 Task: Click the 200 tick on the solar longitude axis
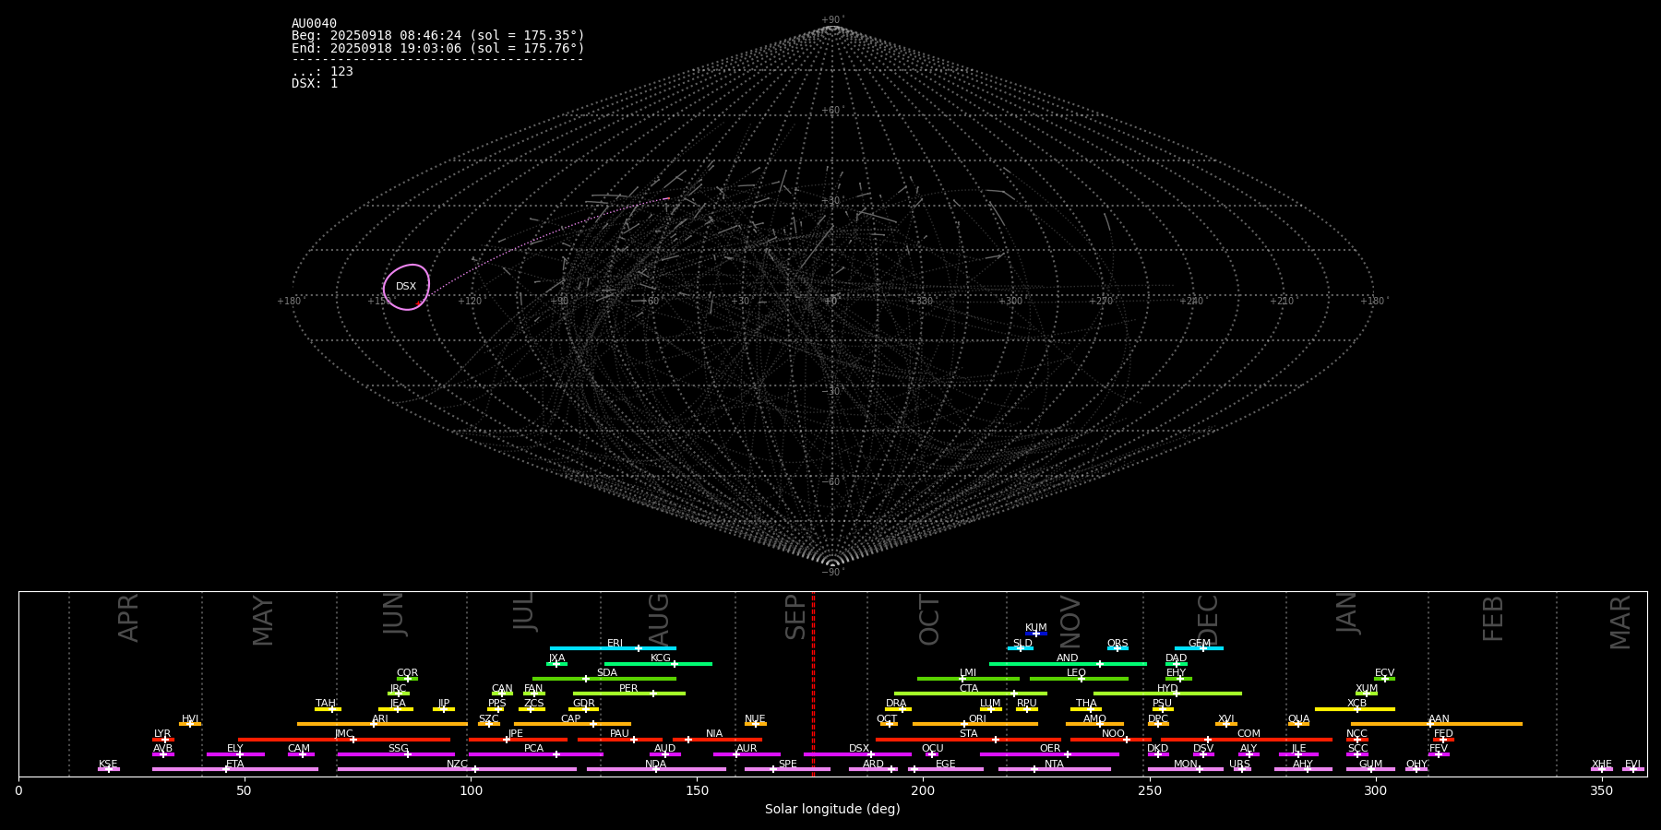tap(923, 791)
